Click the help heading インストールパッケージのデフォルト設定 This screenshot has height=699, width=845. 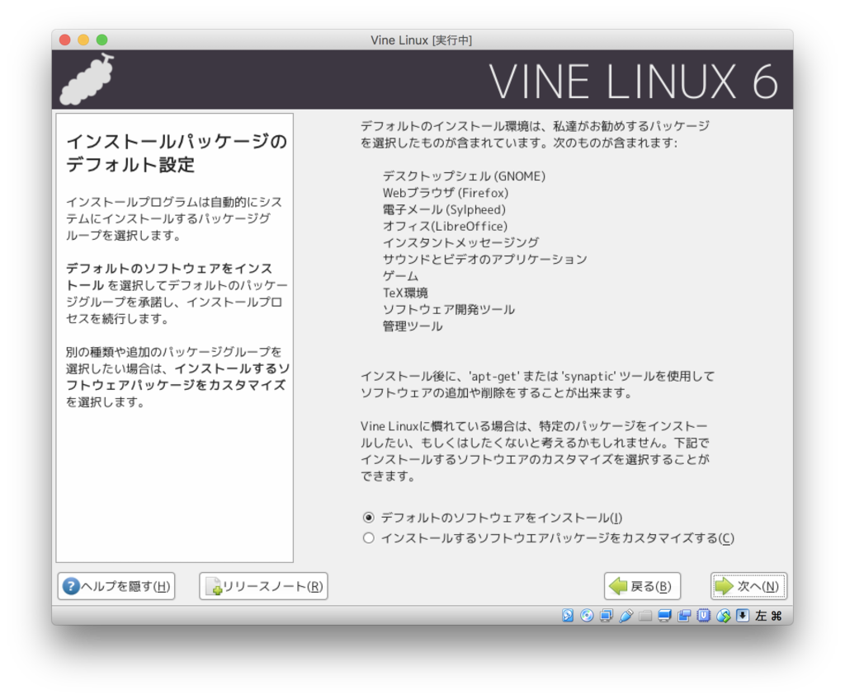coord(177,153)
